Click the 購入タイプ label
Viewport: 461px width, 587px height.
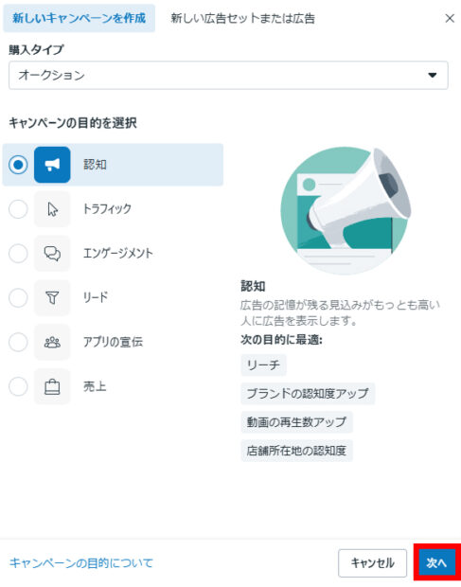[36, 50]
